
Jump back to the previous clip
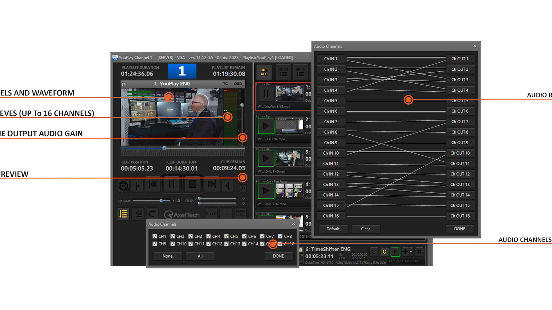[152, 185]
